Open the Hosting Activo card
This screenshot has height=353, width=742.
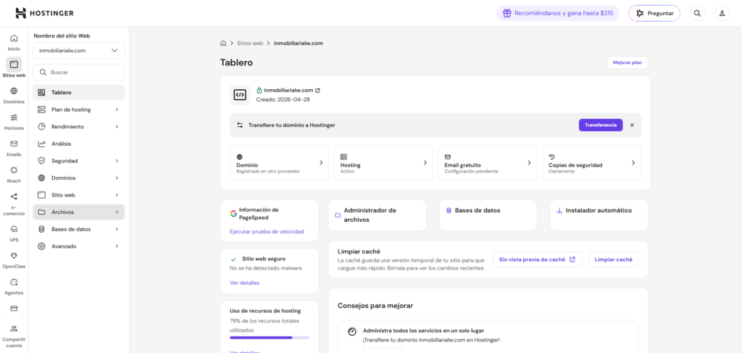[383, 163]
